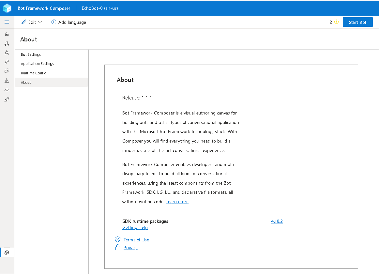Viewport: 379px width, 274px height.
Task: Open QnA via the speech bubbles icon
Action: tap(7, 71)
